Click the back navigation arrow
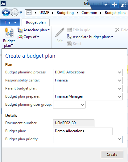Viewport: 128px width, 162px height. coord(6,13)
